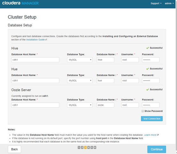
Task: Click the Oozie Server Successful checkmark icon
Action: point(147,90)
